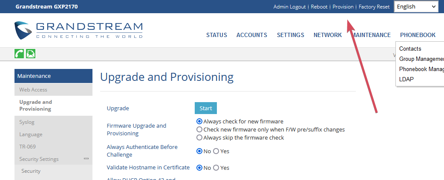444x180 pixels.
Task: Click the Grandstream GXP2170 title text
Action: 46,6
